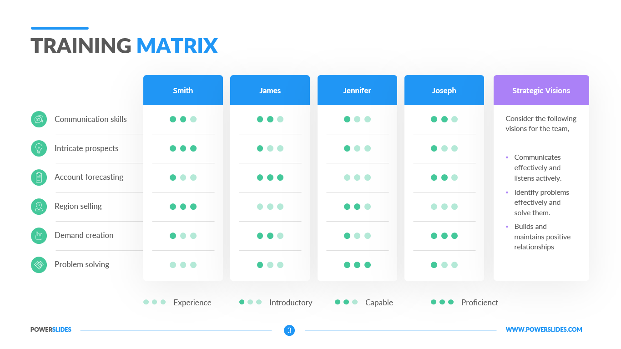Image resolution: width=621 pixels, height=349 pixels.
Task: Click the Introductory legend dots
Action: click(x=250, y=302)
